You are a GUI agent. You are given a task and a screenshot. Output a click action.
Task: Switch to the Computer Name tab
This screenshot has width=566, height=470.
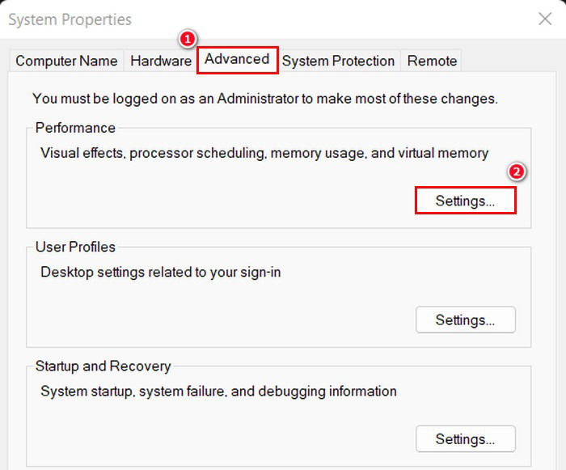tap(66, 61)
